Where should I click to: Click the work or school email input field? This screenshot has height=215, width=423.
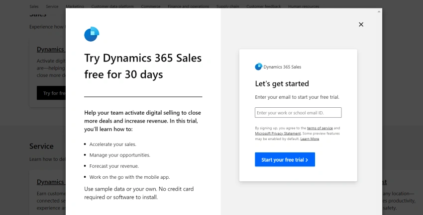[298, 113]
